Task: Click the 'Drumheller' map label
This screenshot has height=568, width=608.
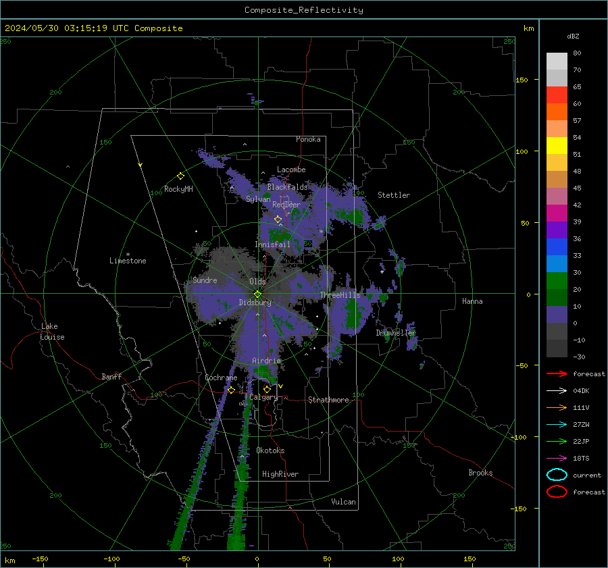Action: 396,333
